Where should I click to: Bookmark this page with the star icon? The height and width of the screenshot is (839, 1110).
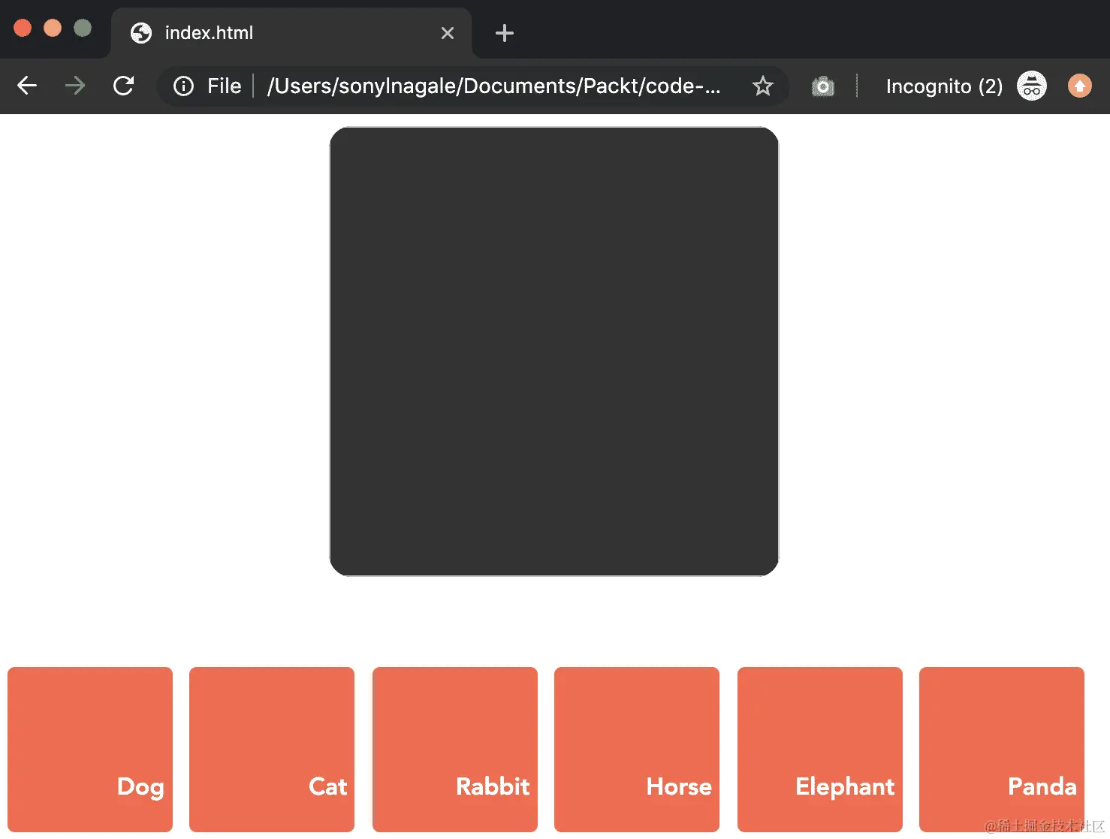click(x=763, y=86)
